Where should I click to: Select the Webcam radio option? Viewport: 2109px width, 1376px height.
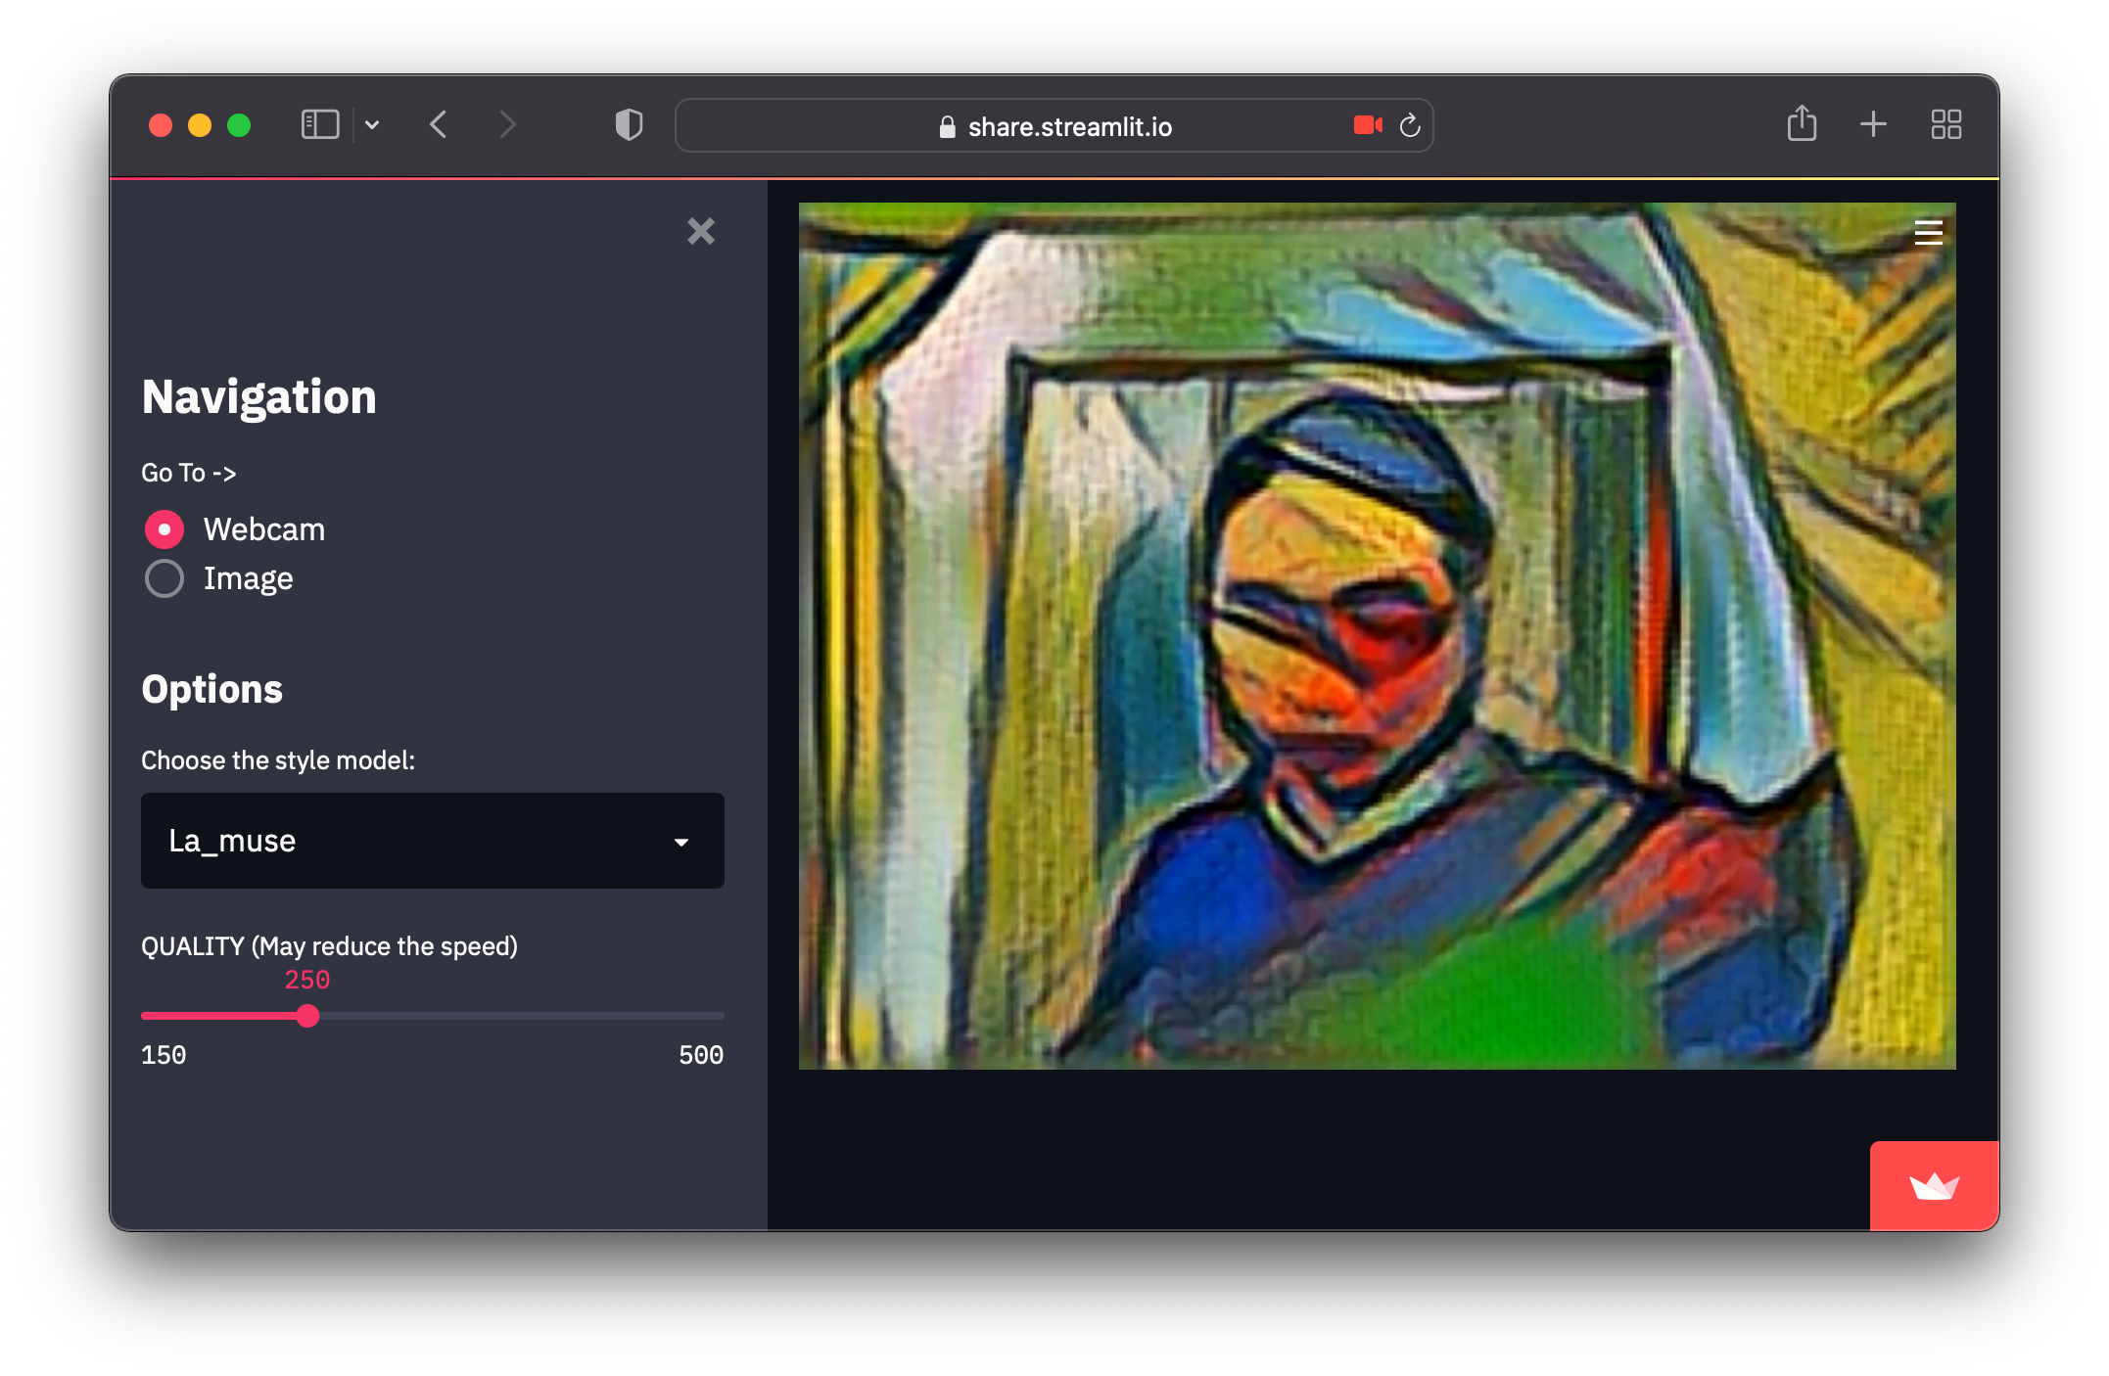[164, 529]
